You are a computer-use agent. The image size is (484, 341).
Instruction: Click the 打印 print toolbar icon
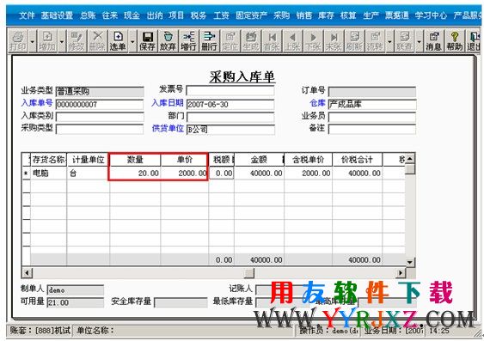[x=18, y=41]
